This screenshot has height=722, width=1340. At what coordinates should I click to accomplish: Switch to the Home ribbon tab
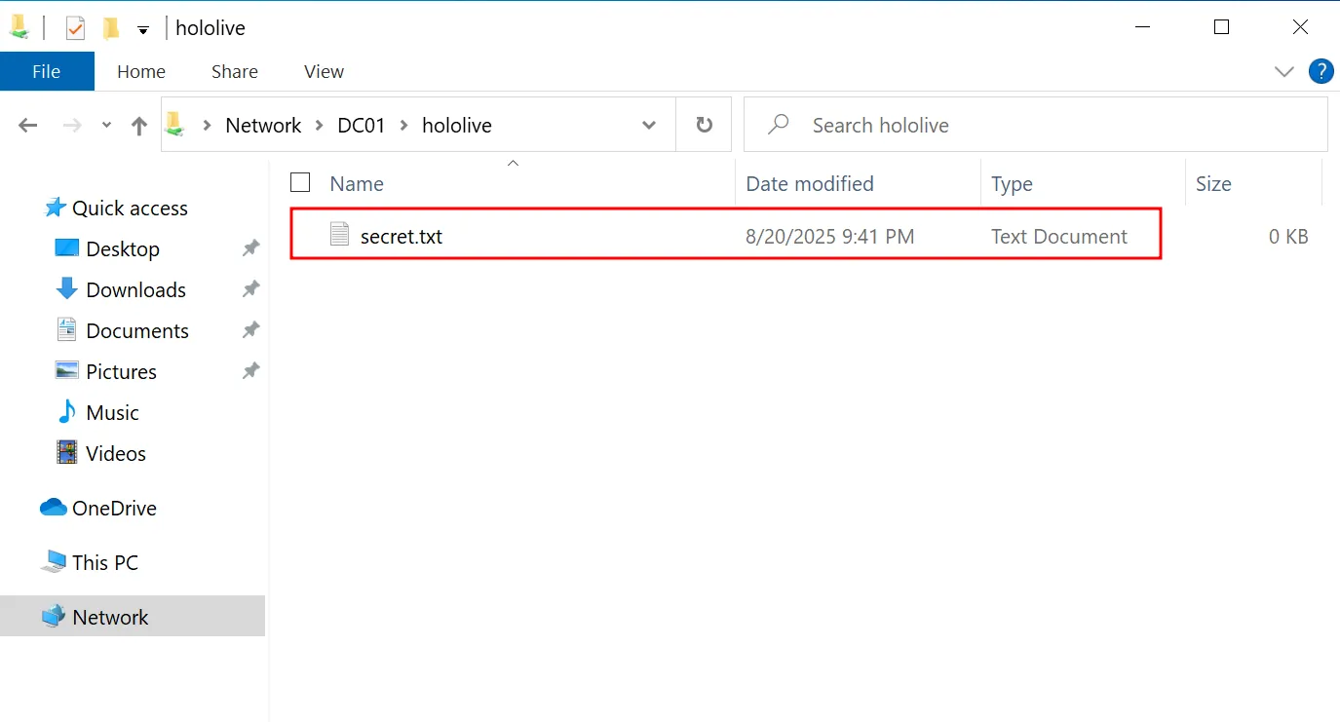point(141,71)
